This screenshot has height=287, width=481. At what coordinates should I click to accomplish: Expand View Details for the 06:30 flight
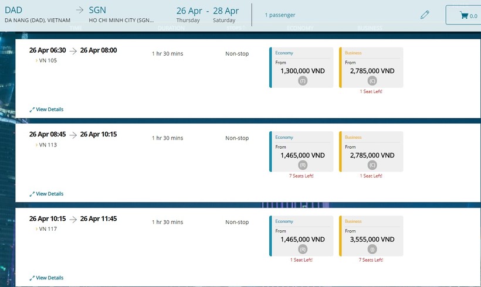47,110
